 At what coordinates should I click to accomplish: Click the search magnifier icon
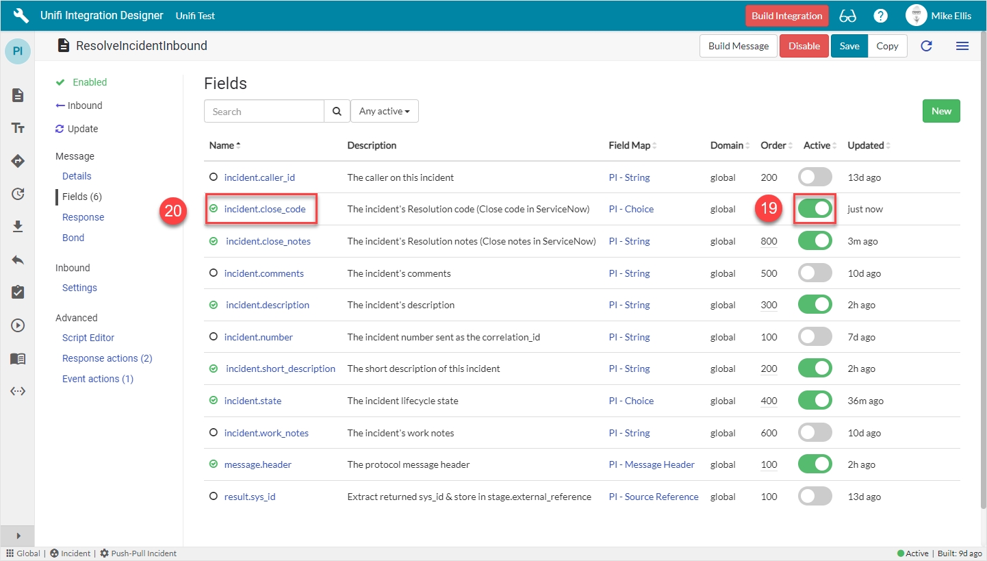(x=336, y=111)
